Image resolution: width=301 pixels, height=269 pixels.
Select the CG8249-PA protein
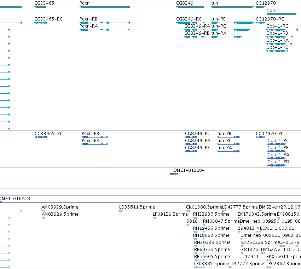point(191,144)
